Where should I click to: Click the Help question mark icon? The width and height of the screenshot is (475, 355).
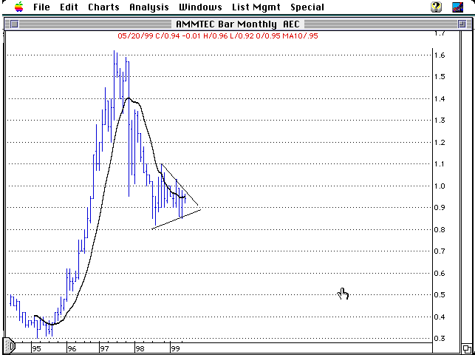[437, 7]
